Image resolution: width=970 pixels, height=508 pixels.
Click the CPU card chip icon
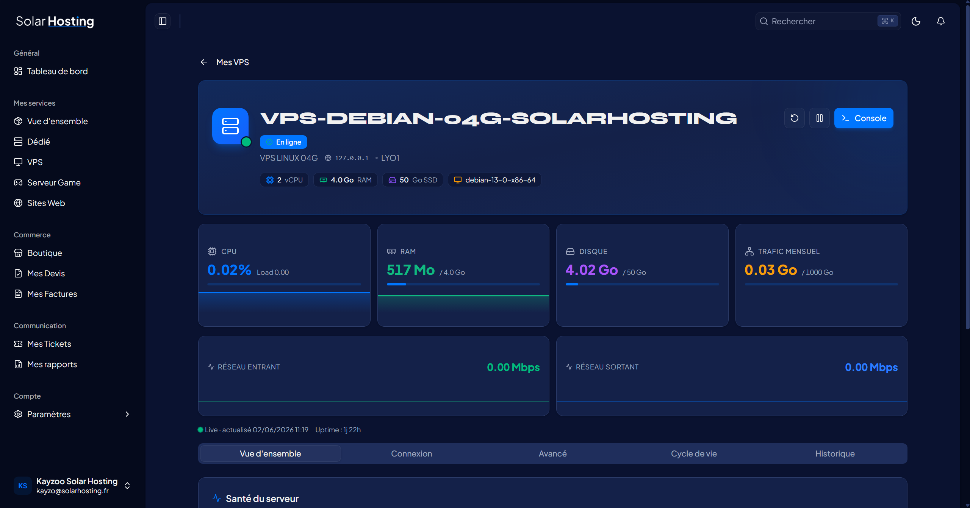coord(212,251)
